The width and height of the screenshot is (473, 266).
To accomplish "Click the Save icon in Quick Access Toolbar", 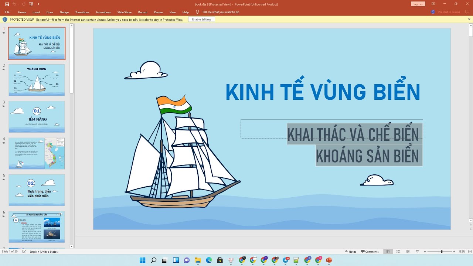I will 7,4.
